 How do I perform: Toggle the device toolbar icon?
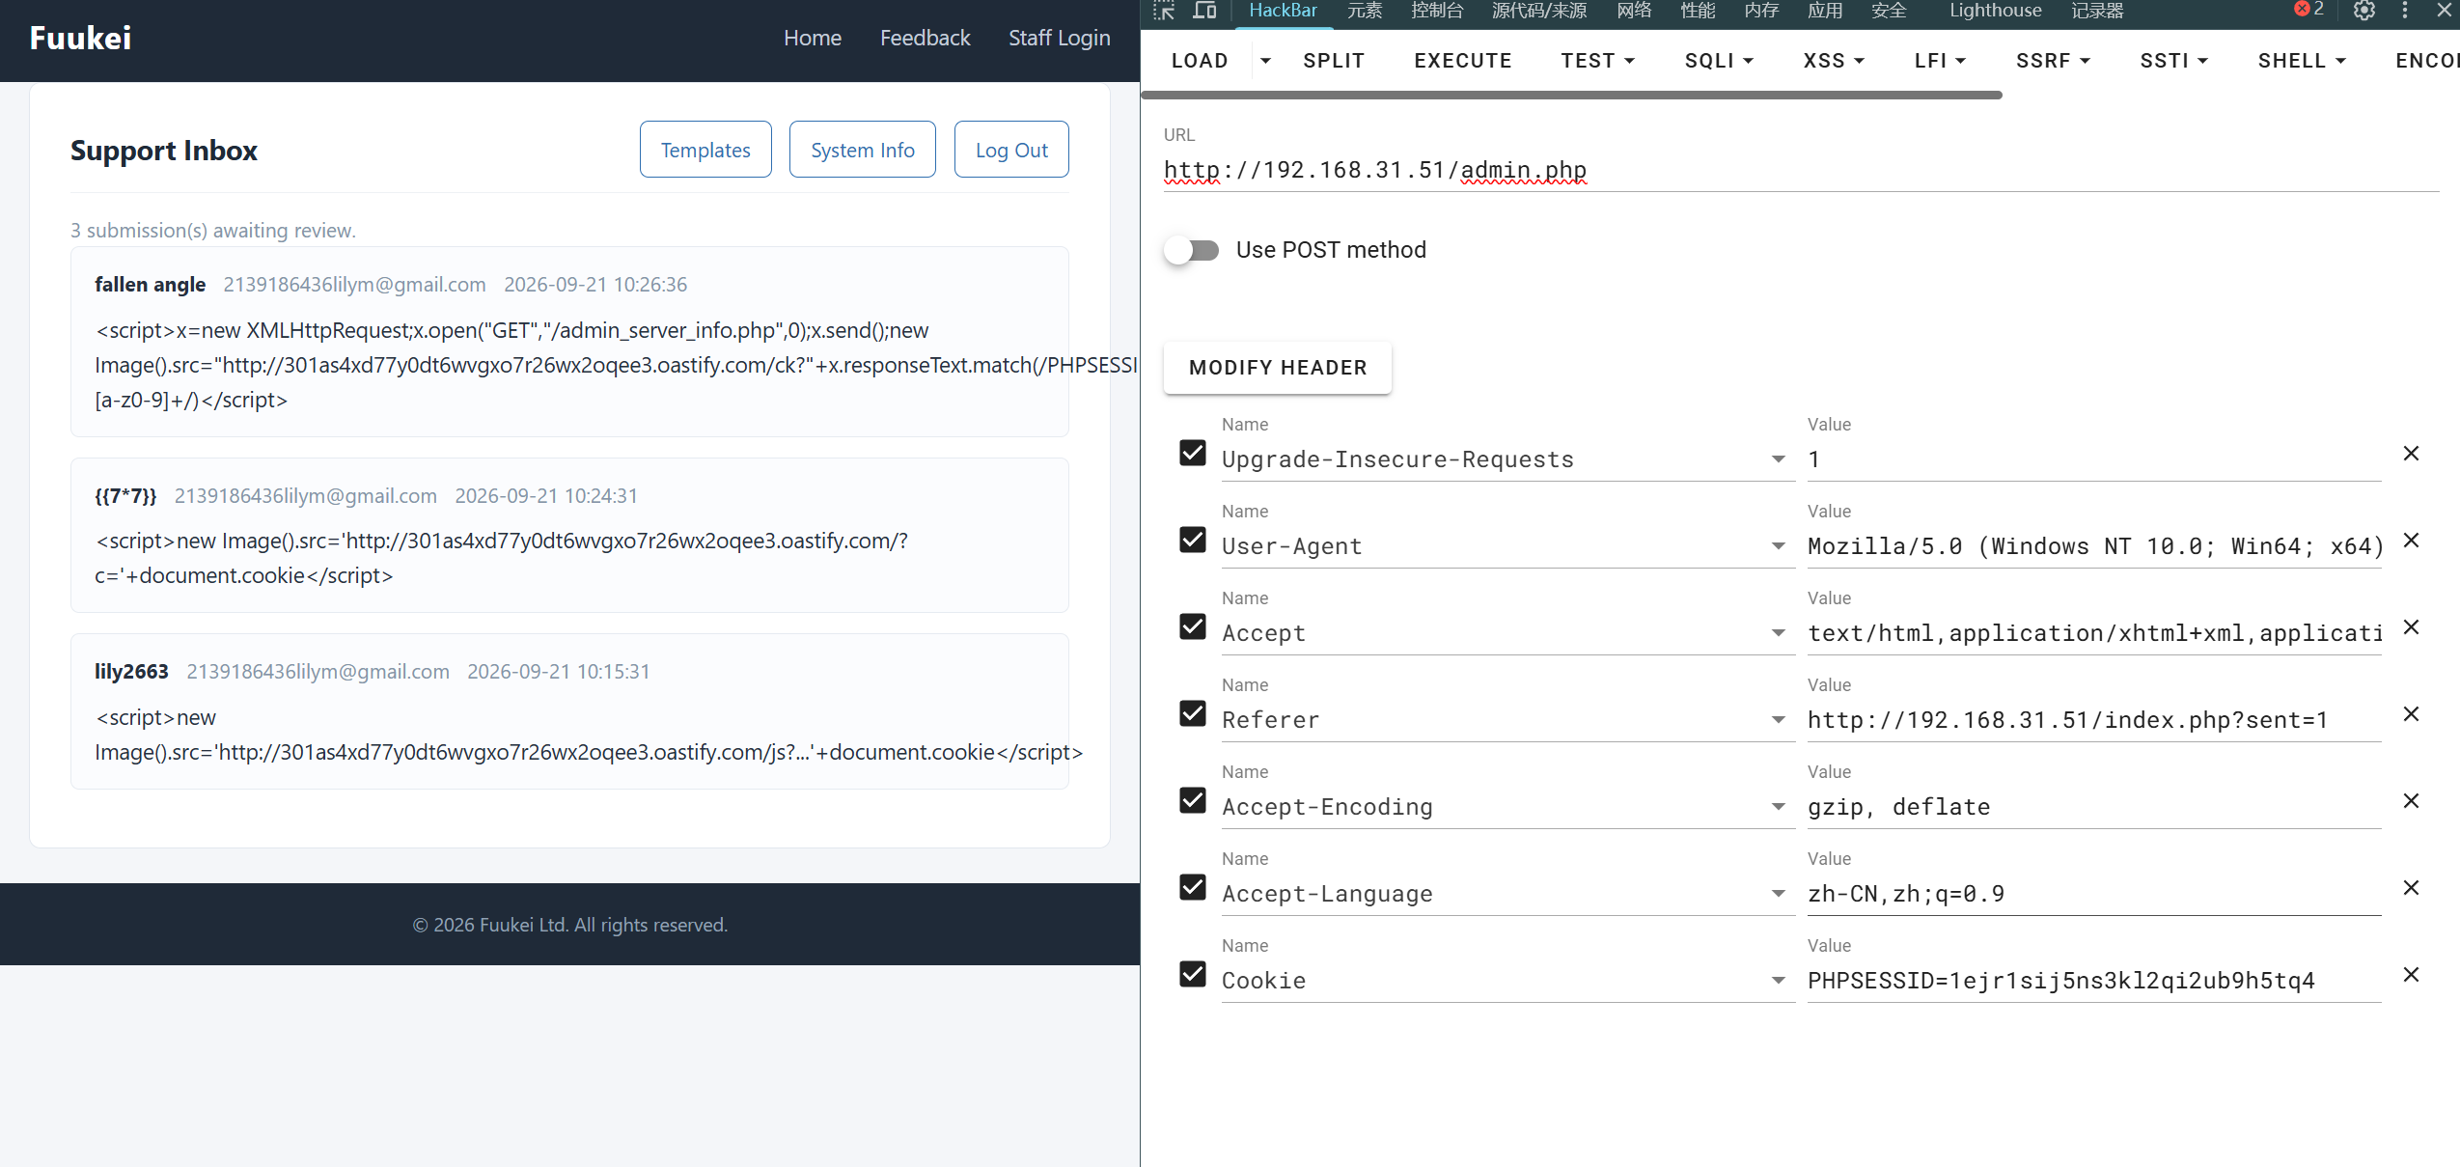[x=1204, y=11]
